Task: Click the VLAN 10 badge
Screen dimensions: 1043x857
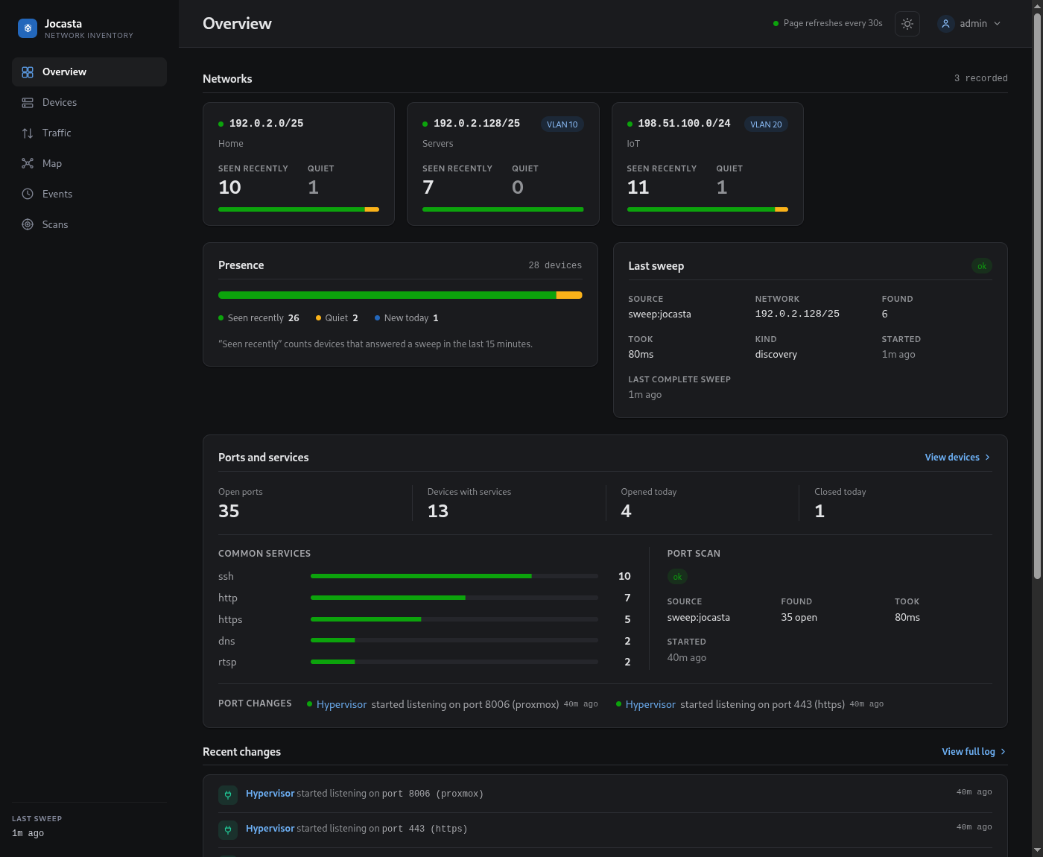Action: click(x=562, y=124)
